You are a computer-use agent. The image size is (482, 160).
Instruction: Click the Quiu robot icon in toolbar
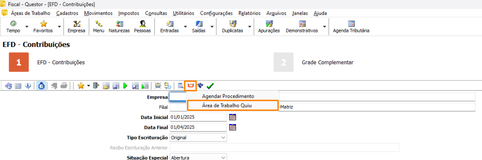[191, 86]
